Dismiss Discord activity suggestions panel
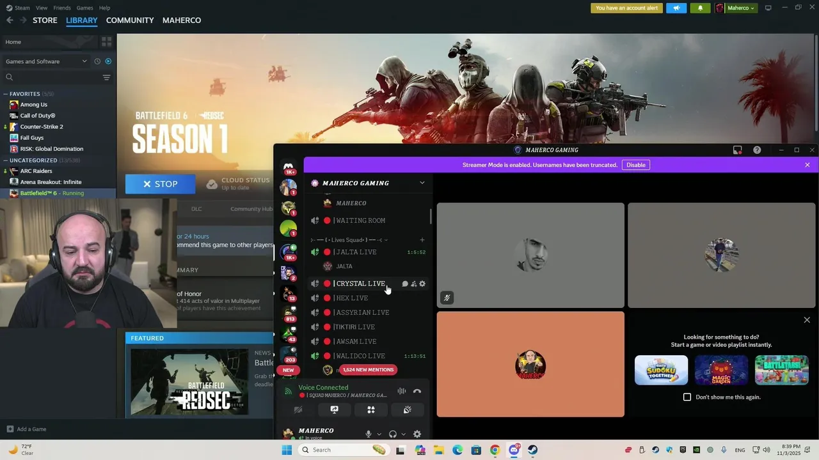 [807, 320]
